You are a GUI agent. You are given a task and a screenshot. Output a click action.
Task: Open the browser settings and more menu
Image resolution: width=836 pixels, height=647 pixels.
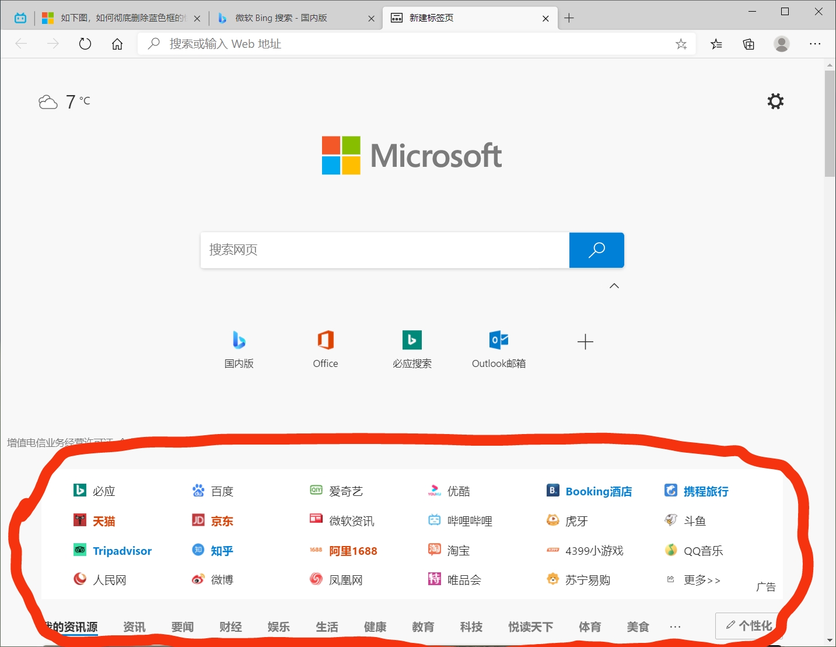click(x=815, y=44)
